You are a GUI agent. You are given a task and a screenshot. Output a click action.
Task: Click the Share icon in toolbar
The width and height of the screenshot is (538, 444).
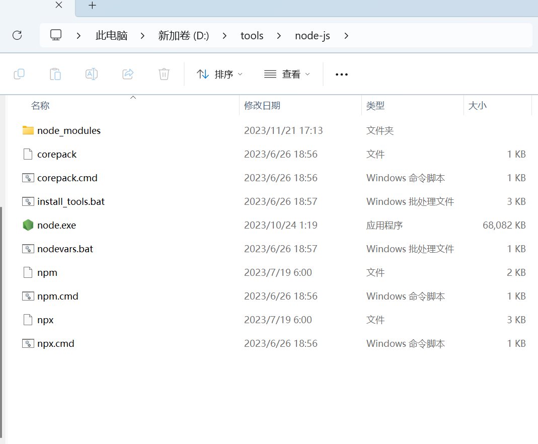128,74
